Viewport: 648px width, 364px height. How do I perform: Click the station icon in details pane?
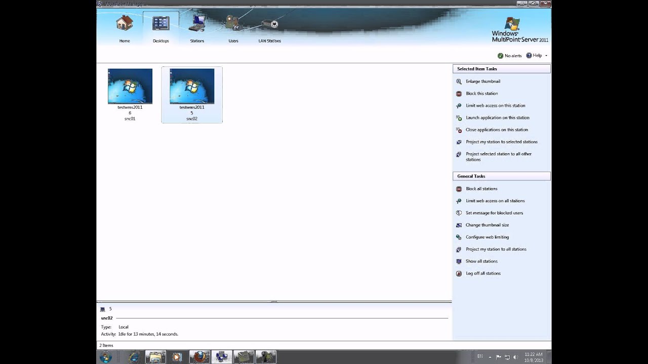[x=103, y=309]
